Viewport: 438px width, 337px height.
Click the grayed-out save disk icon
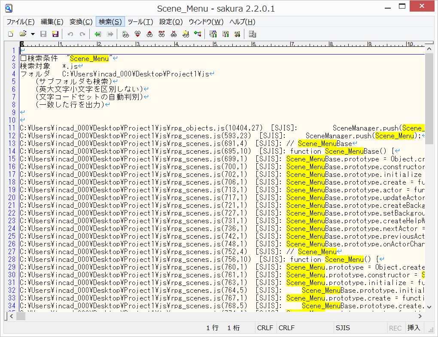click(43, 34)
